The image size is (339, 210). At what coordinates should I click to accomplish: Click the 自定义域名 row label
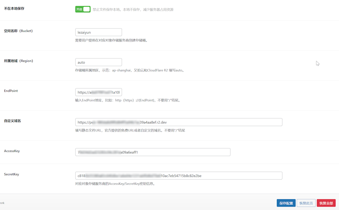point(13,121)
